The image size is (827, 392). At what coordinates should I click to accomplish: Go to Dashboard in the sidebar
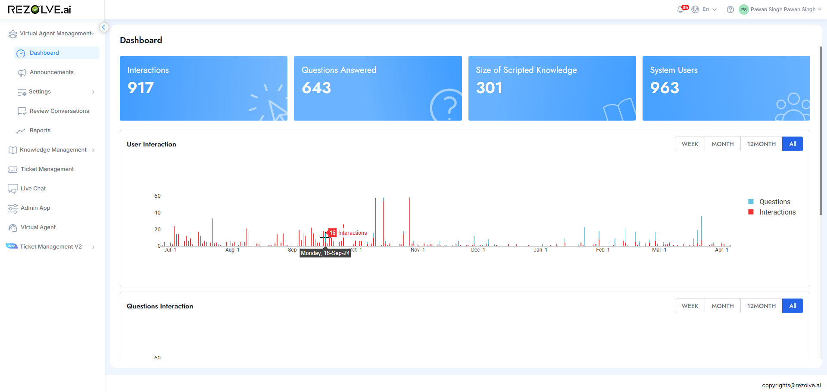[x=57, y=53]
